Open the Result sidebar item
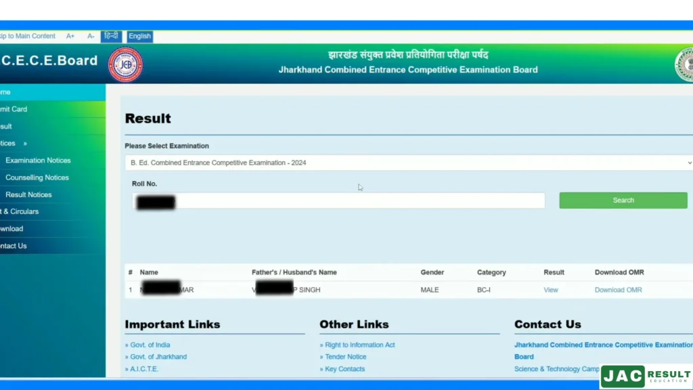 (x=53, y=127)
